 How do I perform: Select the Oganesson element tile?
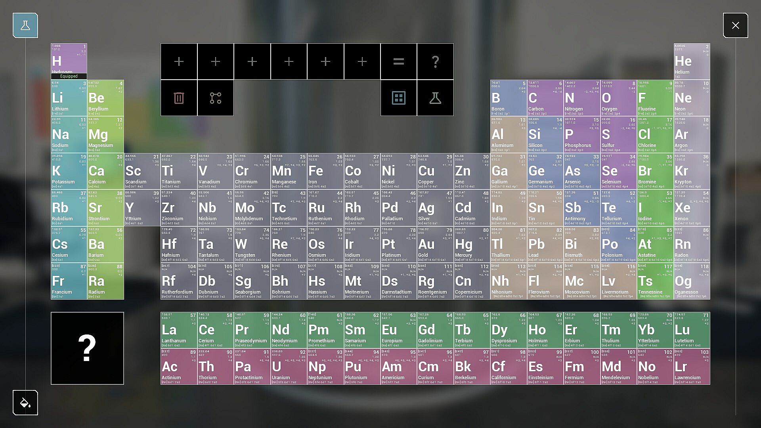(692, 281)
